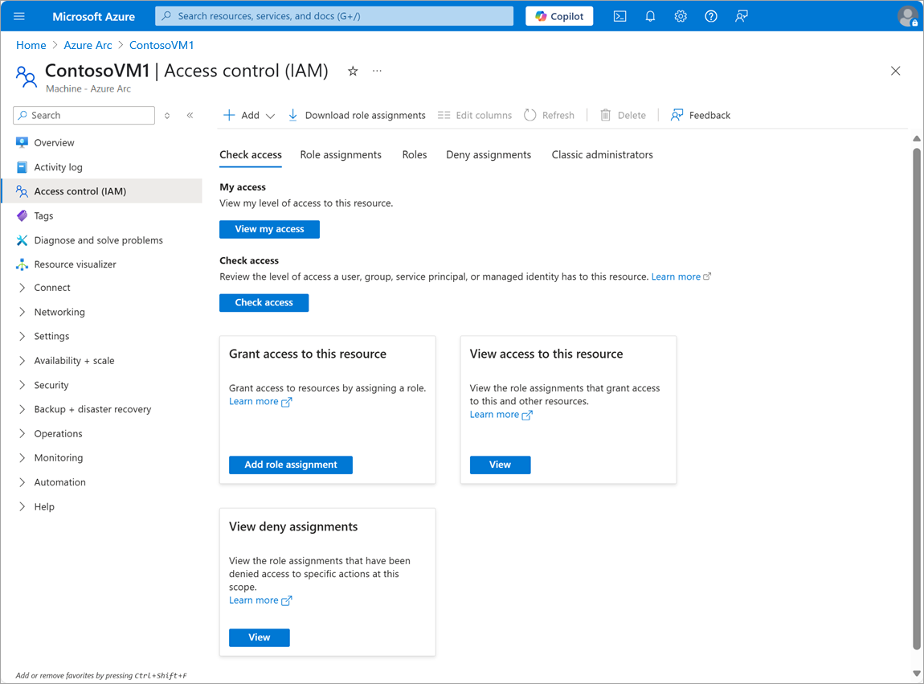Click the Access control (IAM) people icon
The height and width of the screenshot is (684, 924).
22,191
